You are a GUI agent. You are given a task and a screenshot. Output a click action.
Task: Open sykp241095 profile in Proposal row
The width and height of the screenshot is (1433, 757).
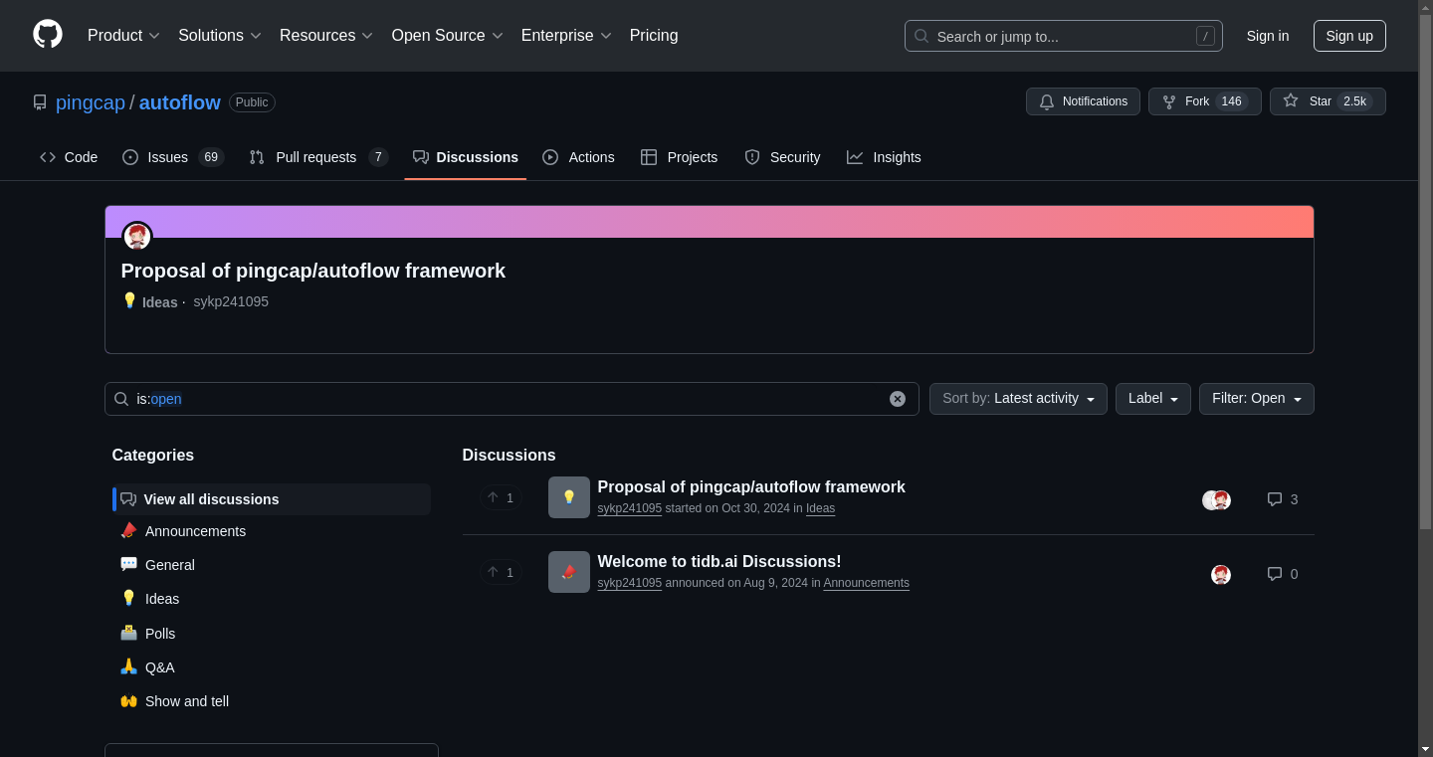click(x=630, y=508)
